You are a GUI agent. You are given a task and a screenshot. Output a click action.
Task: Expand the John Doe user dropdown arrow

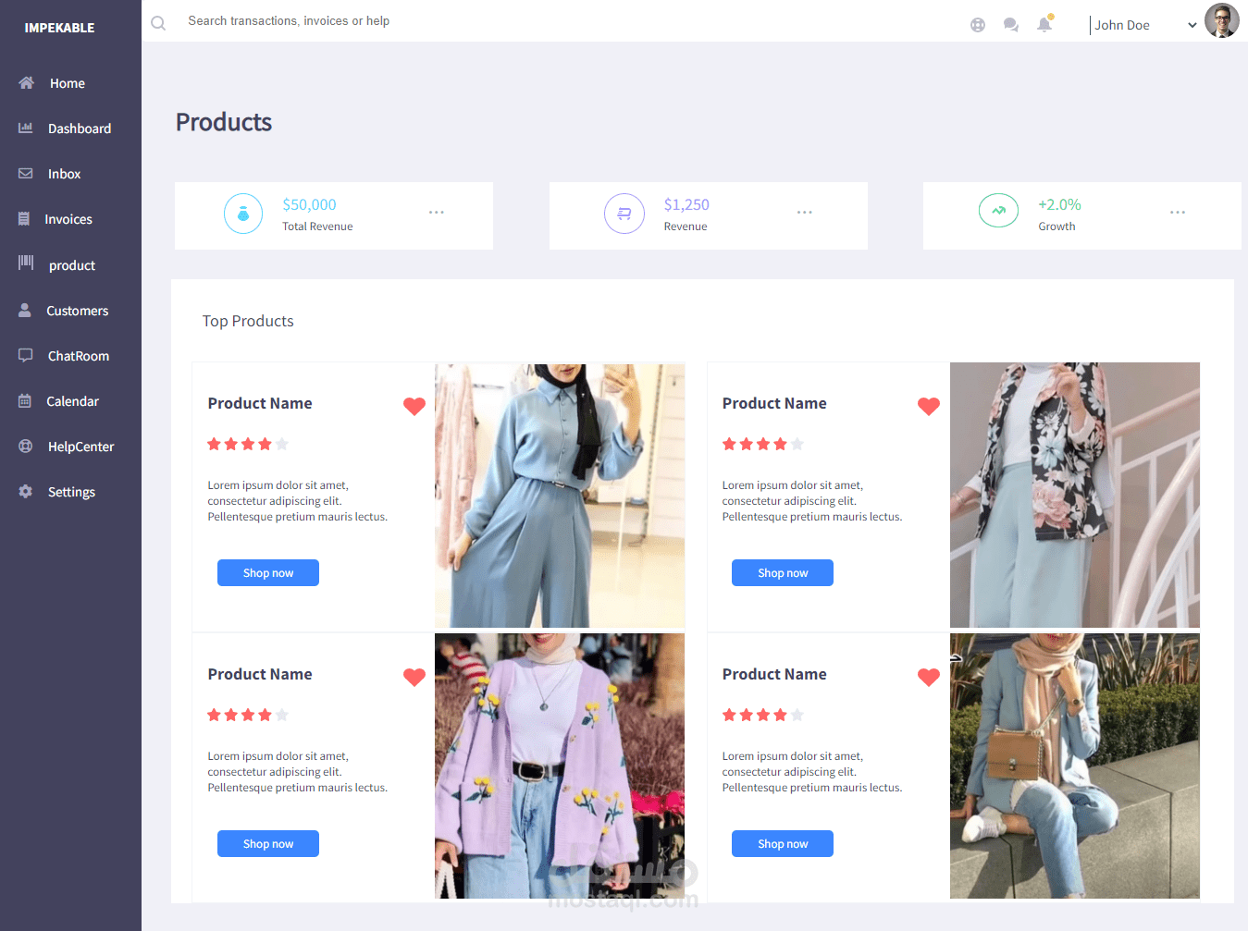coord(1192,26)
